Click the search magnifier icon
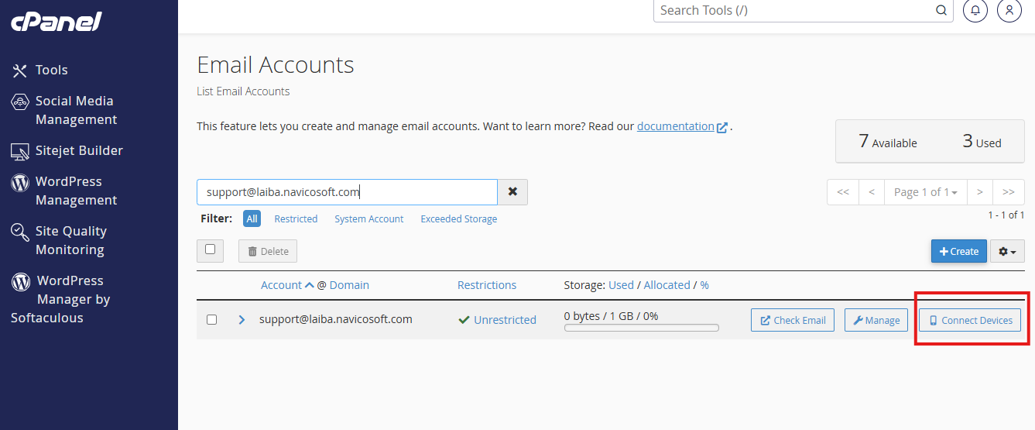Image resolution: width=1035 pixels, height=430 pixels. pyautogui.click(x=941, y=11)
